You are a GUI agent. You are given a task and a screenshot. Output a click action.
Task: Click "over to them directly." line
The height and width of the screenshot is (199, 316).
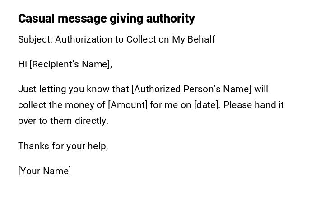[x=63, y=121]
